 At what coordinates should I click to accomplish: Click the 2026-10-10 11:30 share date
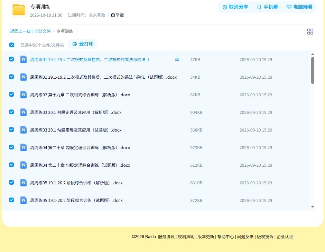click(x=46, y=15)
